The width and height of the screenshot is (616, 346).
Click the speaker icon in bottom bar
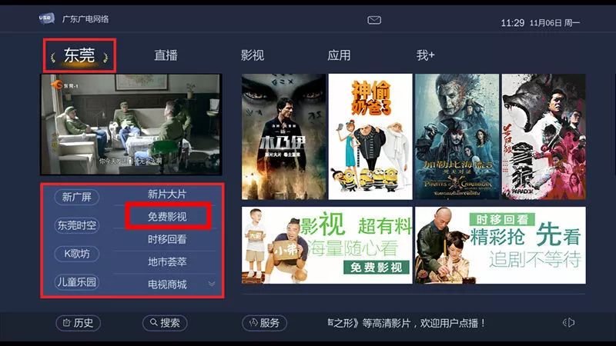(x=568, y=323)
